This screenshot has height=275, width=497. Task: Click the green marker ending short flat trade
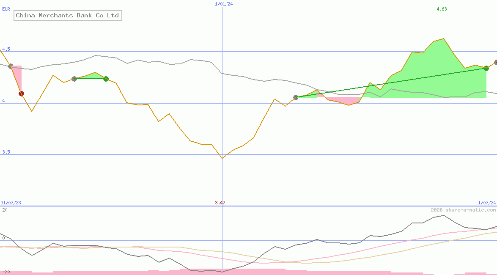[x=106, y=79]
